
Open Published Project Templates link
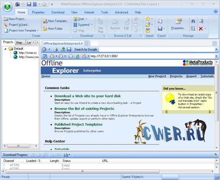point(78,125)
